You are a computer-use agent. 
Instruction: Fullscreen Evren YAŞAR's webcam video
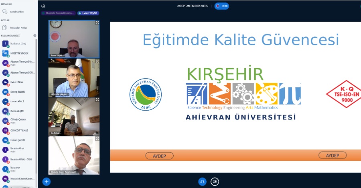coord(97,22)
